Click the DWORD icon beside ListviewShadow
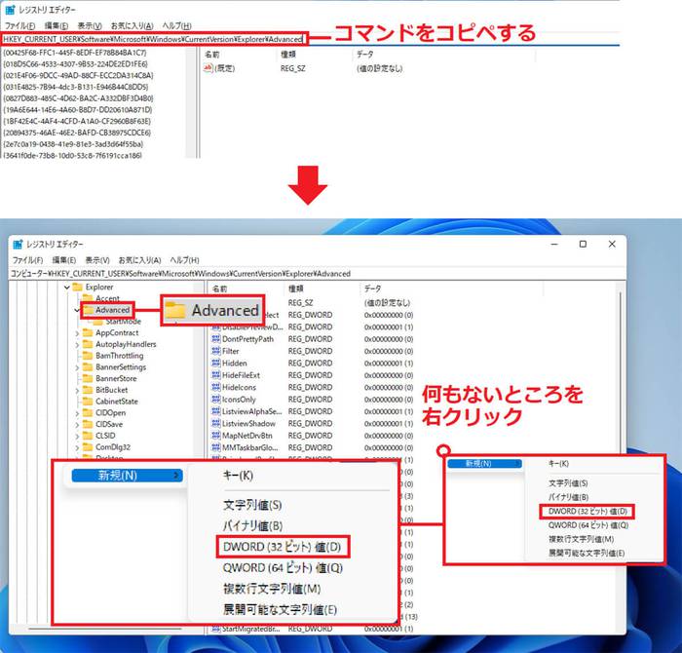The image size is (682, 653). tap(215, 423)
